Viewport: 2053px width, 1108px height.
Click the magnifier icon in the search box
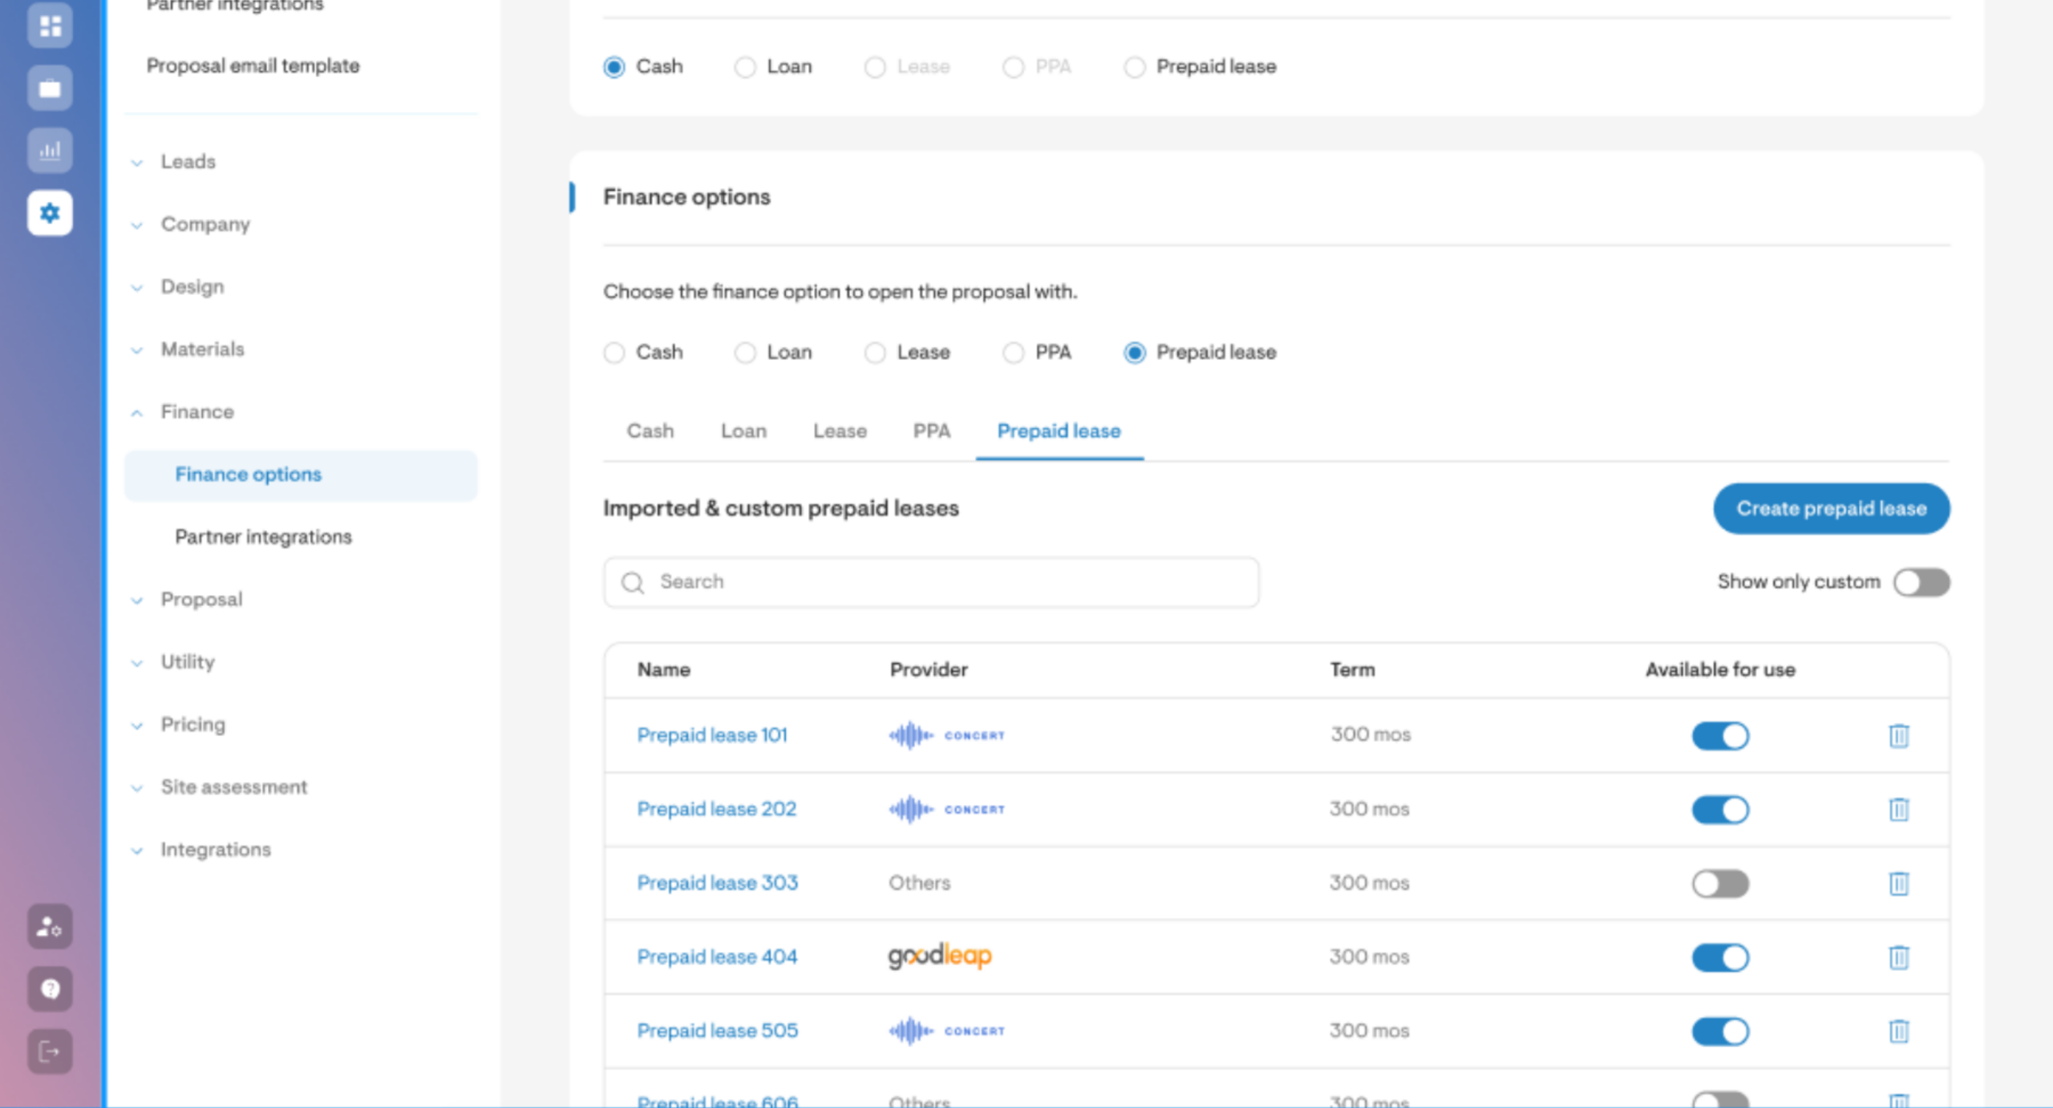(x=633, y=583)
